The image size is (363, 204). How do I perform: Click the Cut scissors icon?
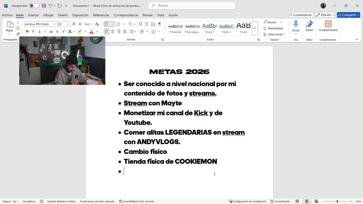click(x=18, y=22)
